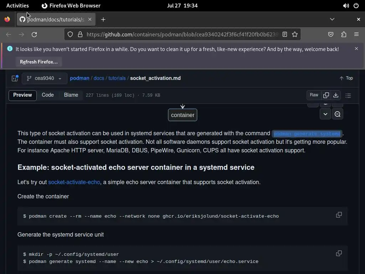Click the podman create command text
Screen dimensions: 365x274
[x=151, y=216]
